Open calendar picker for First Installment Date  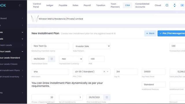[x=107, y=97]
